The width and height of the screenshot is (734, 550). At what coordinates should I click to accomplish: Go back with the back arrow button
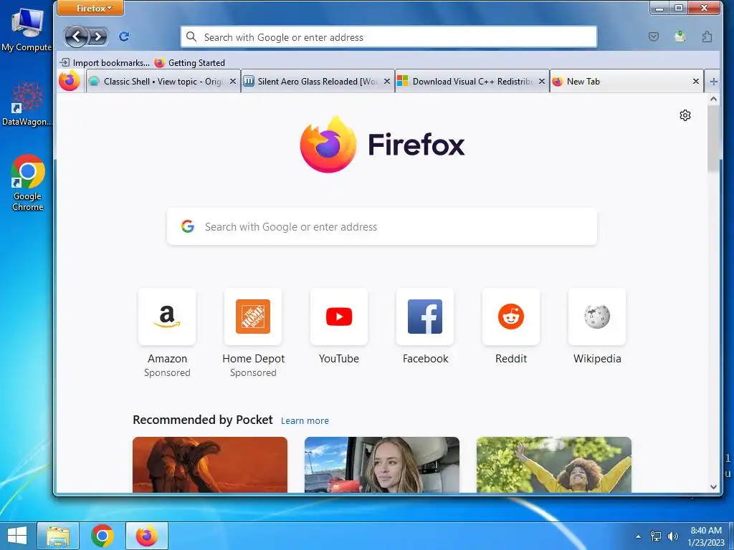tap(76, 37)
